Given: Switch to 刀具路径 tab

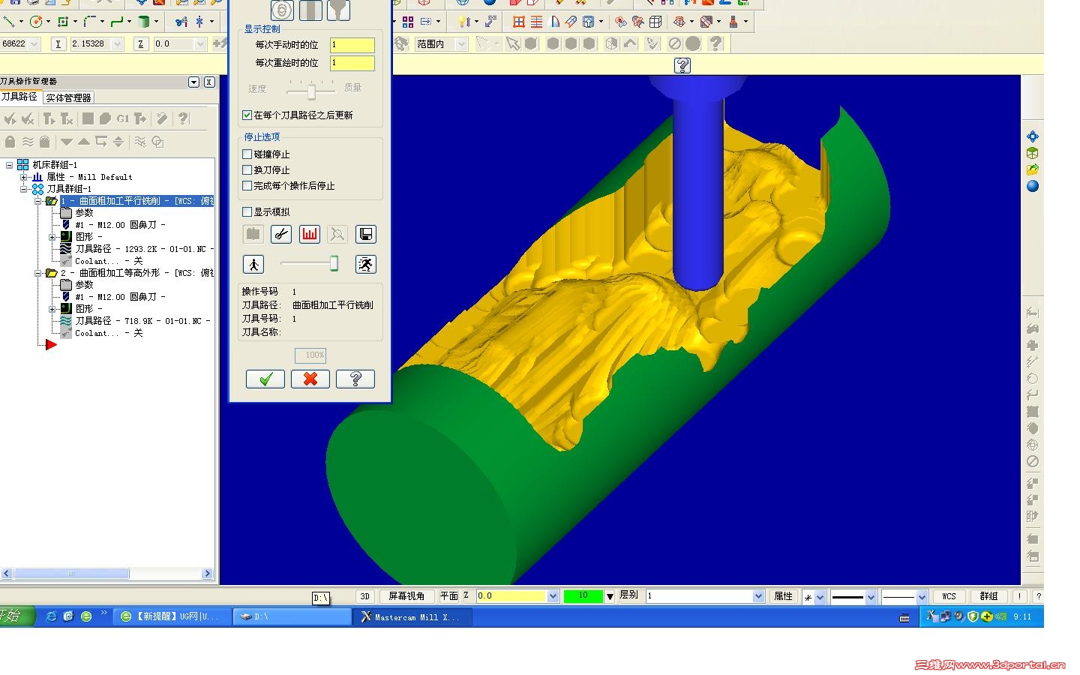Looking at the screenshot, I should 19,97.
